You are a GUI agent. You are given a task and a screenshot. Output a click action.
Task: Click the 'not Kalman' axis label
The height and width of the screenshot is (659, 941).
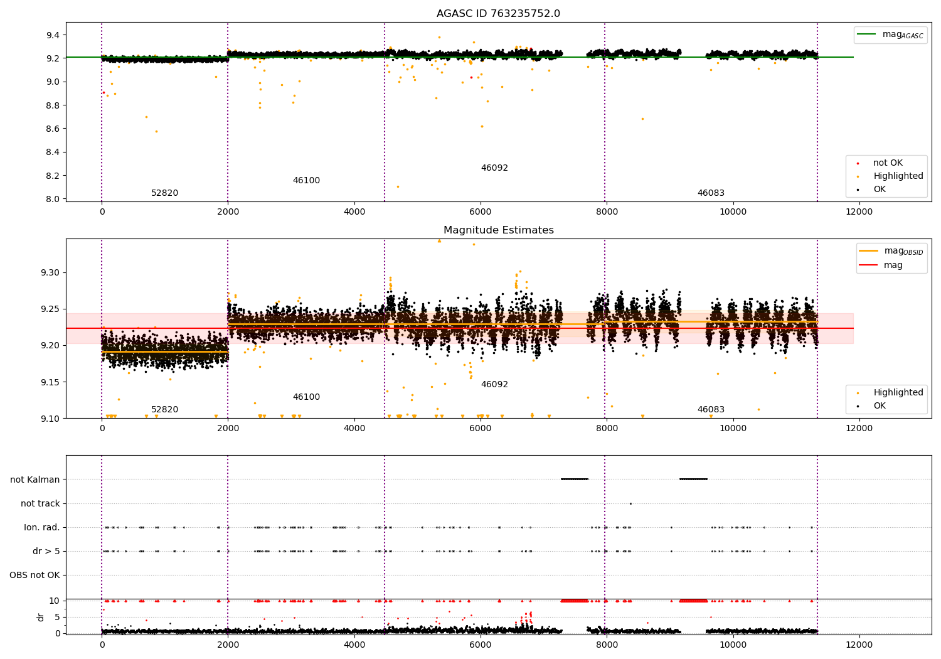(35, 480)
